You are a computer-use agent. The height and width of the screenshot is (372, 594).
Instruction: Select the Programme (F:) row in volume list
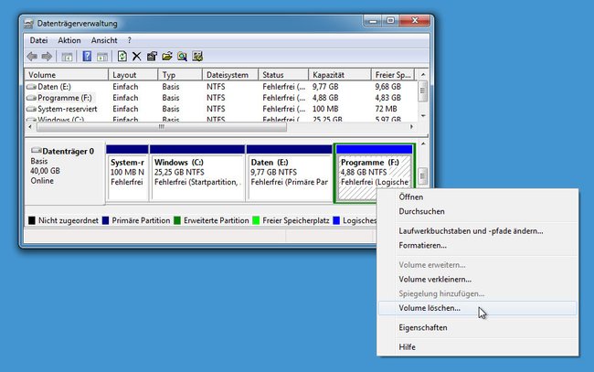pyautogui.click(x=220, y=98)
